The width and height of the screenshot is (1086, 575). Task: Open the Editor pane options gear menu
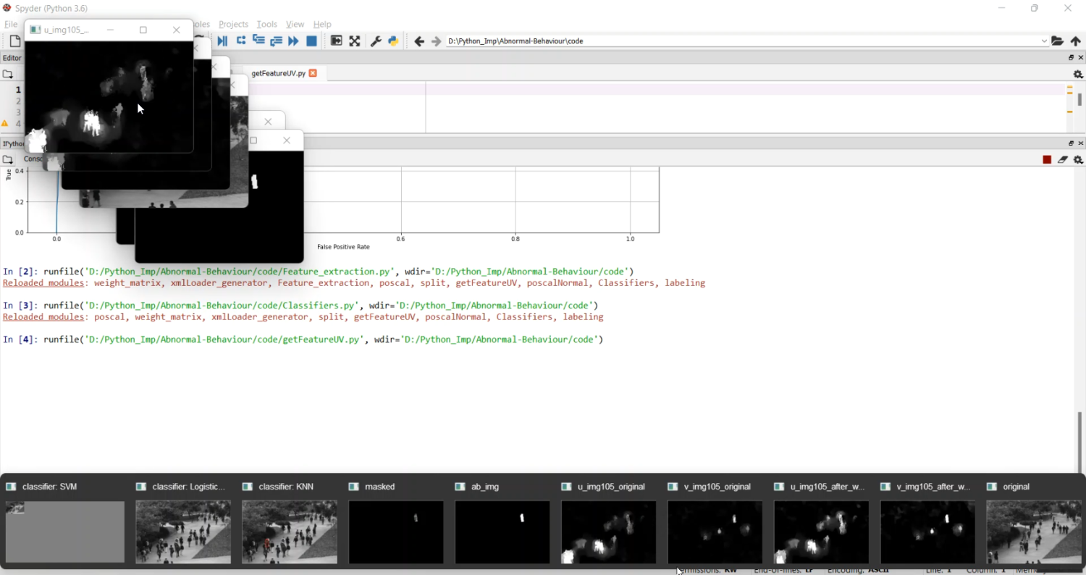[1078, 74]
